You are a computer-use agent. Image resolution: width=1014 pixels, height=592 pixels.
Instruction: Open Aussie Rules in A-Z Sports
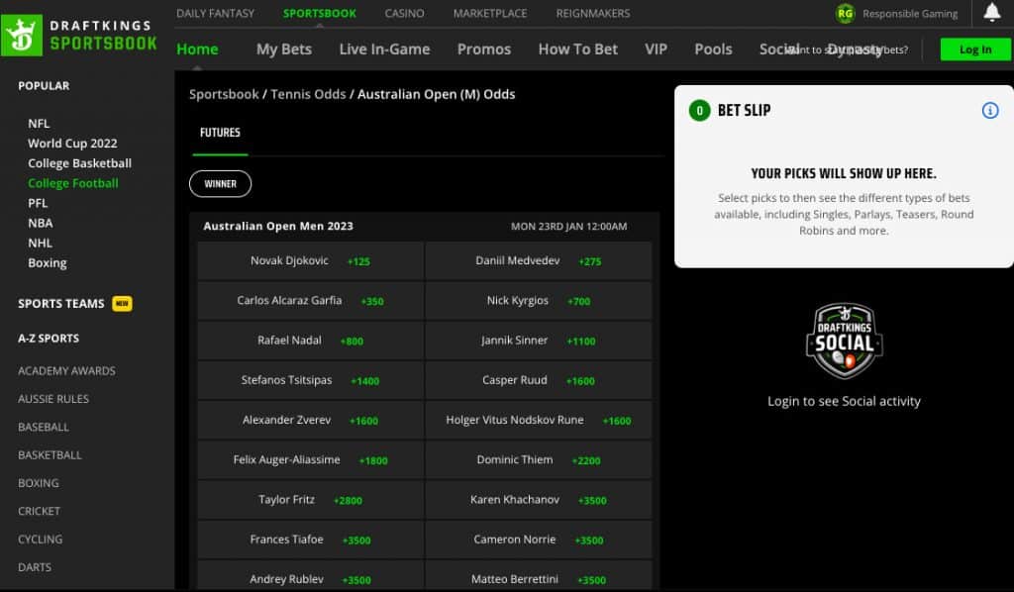click(x=53, y=399)
